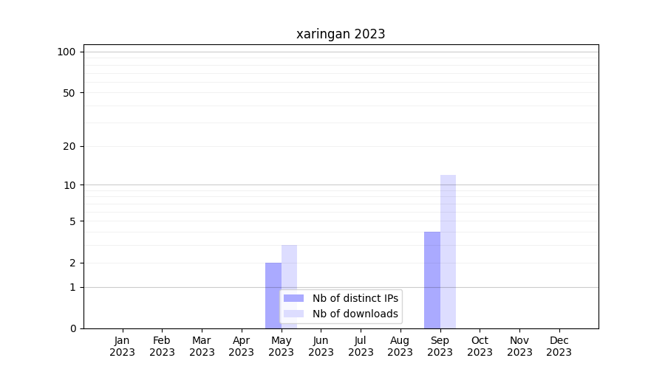Click the 'Nb of downloads' legend swatch
Screen dimensions: 665x369
coord(293,314)
